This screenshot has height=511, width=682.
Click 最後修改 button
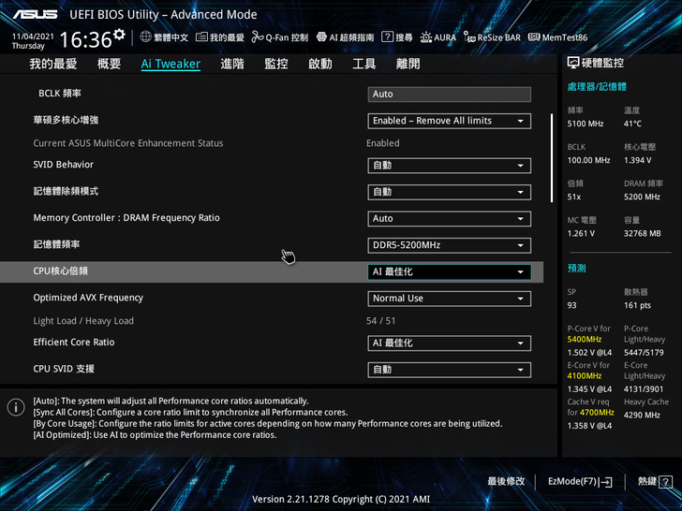(x=506, y=481)
